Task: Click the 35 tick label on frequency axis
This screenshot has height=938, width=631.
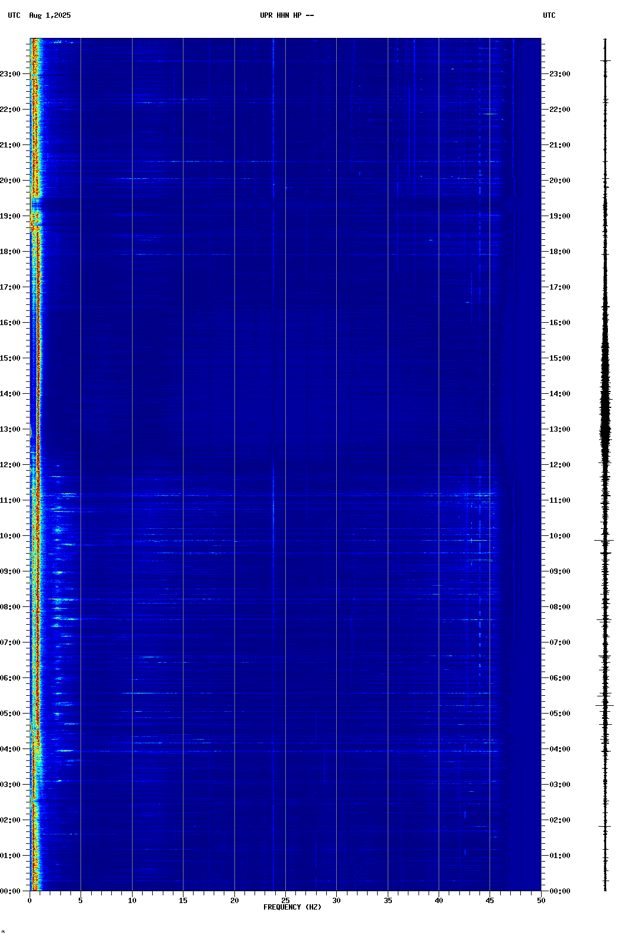Action: [388, 901]
